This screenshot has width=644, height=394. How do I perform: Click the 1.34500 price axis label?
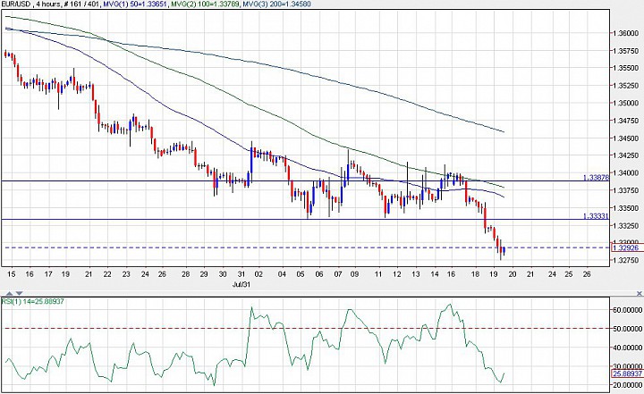(x=625, y=138)
